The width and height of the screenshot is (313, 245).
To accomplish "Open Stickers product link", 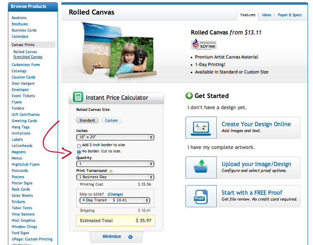I will pos(18,202).
